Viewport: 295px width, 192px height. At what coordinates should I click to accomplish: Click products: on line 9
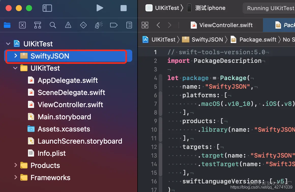[199, 121]
